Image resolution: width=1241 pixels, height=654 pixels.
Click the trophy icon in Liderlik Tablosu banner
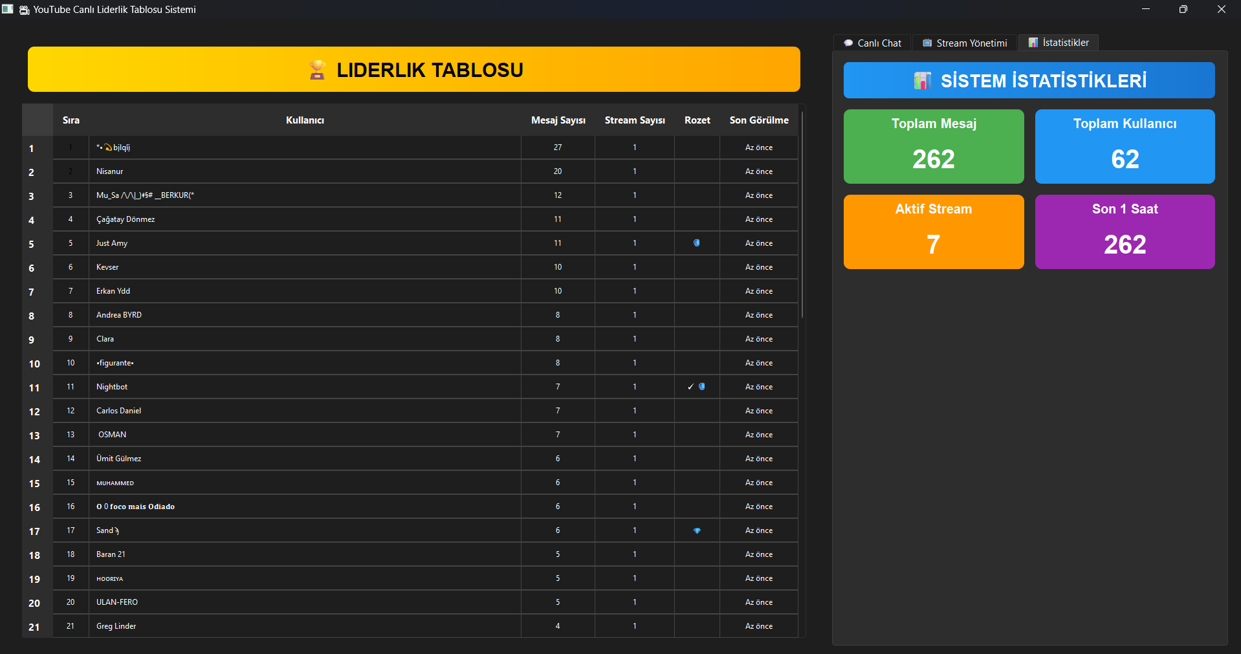click(x=317, y=70)
